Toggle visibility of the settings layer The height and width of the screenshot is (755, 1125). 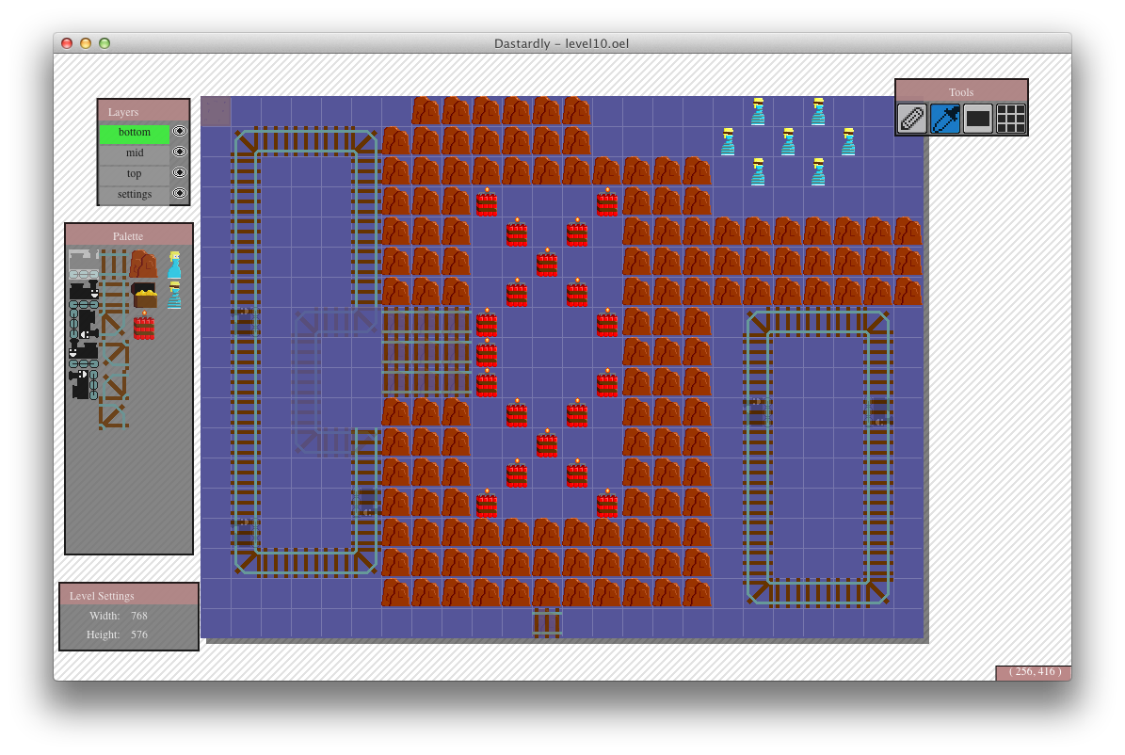[180, 194]
